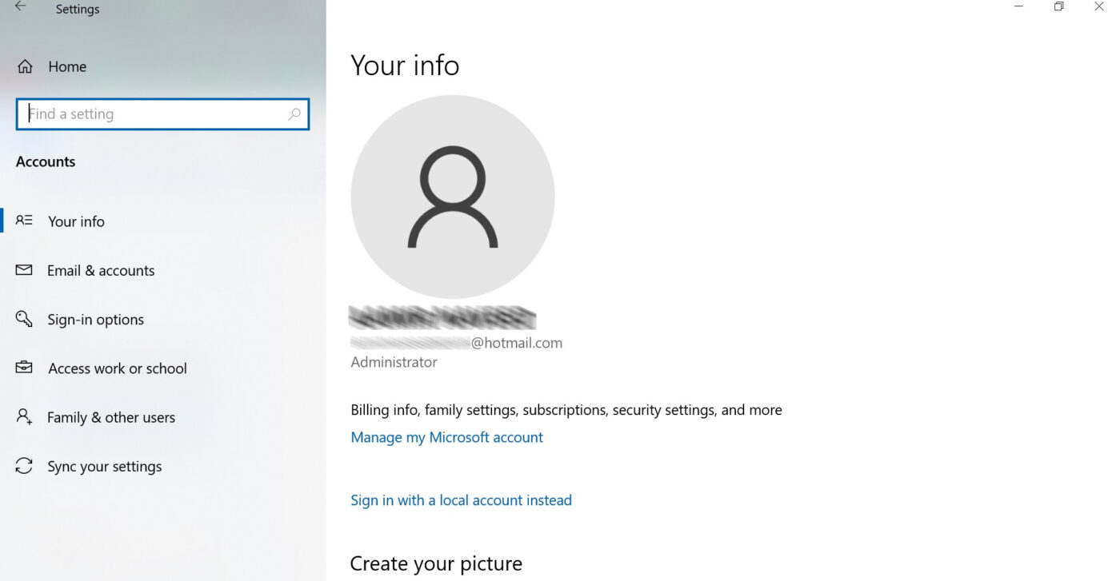Click the Access work or school briefcase icon

pyautogui.click(x=24, y=368)
